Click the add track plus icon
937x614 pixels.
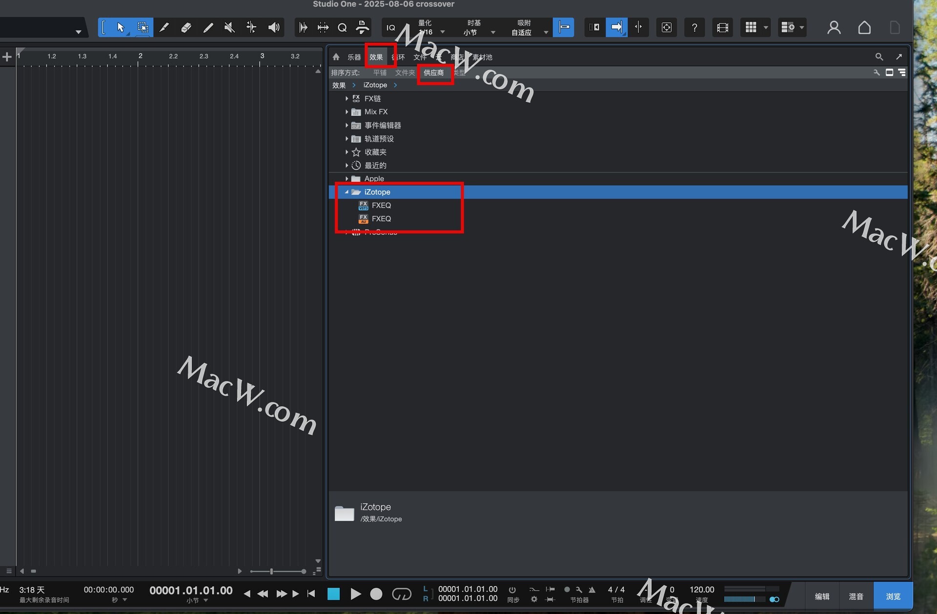pyautogui.click(x=7, y=57)
